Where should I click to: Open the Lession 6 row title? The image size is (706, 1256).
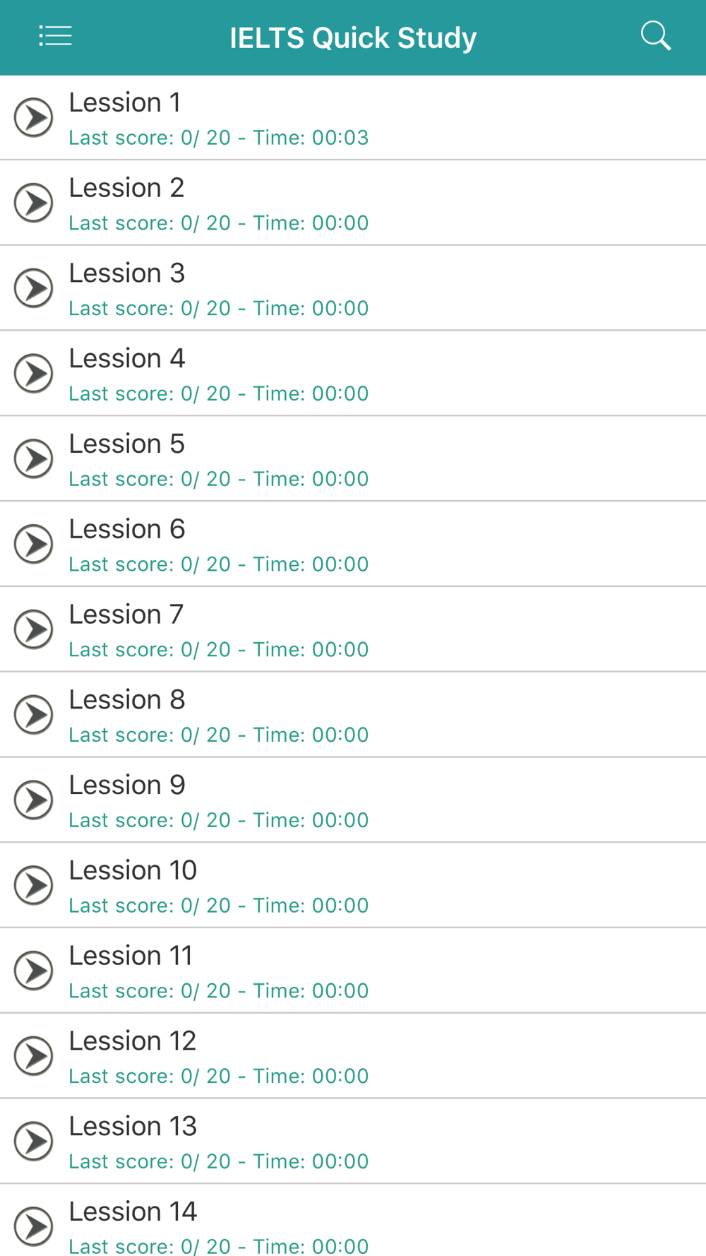127,529
